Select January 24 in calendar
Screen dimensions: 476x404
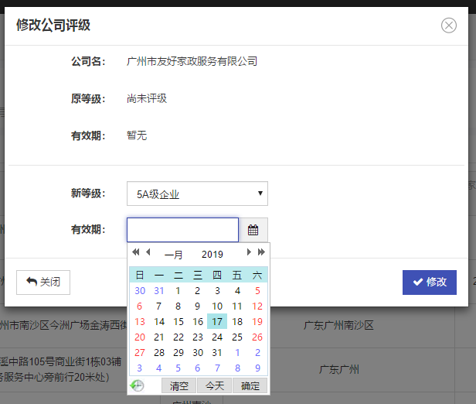point(217,337)
